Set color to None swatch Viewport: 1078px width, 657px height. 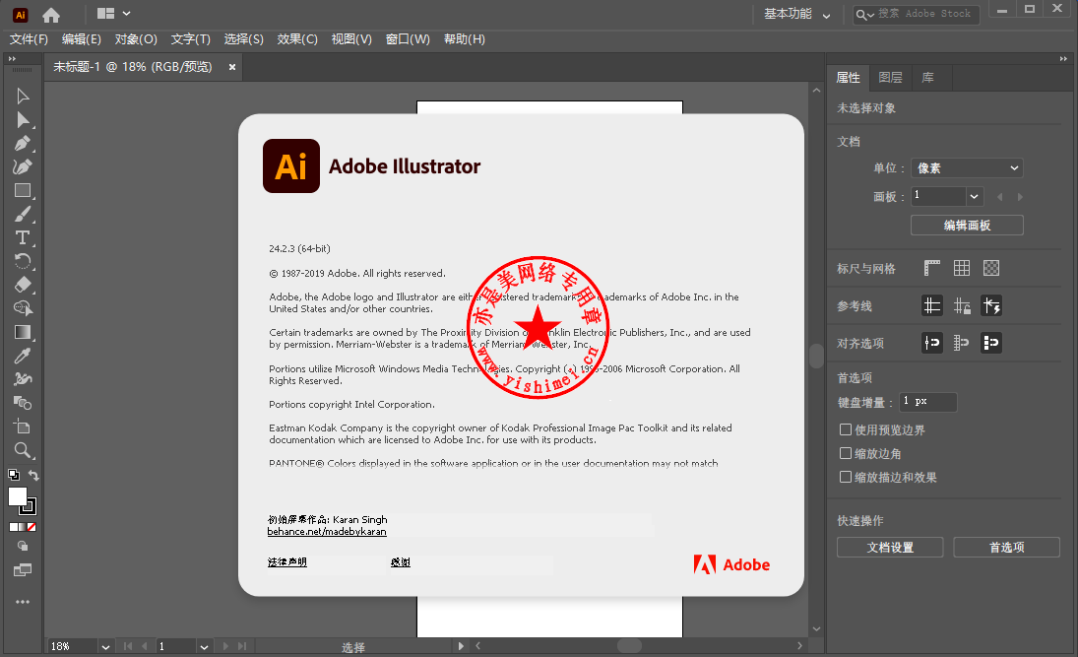[x=32, y=527]
